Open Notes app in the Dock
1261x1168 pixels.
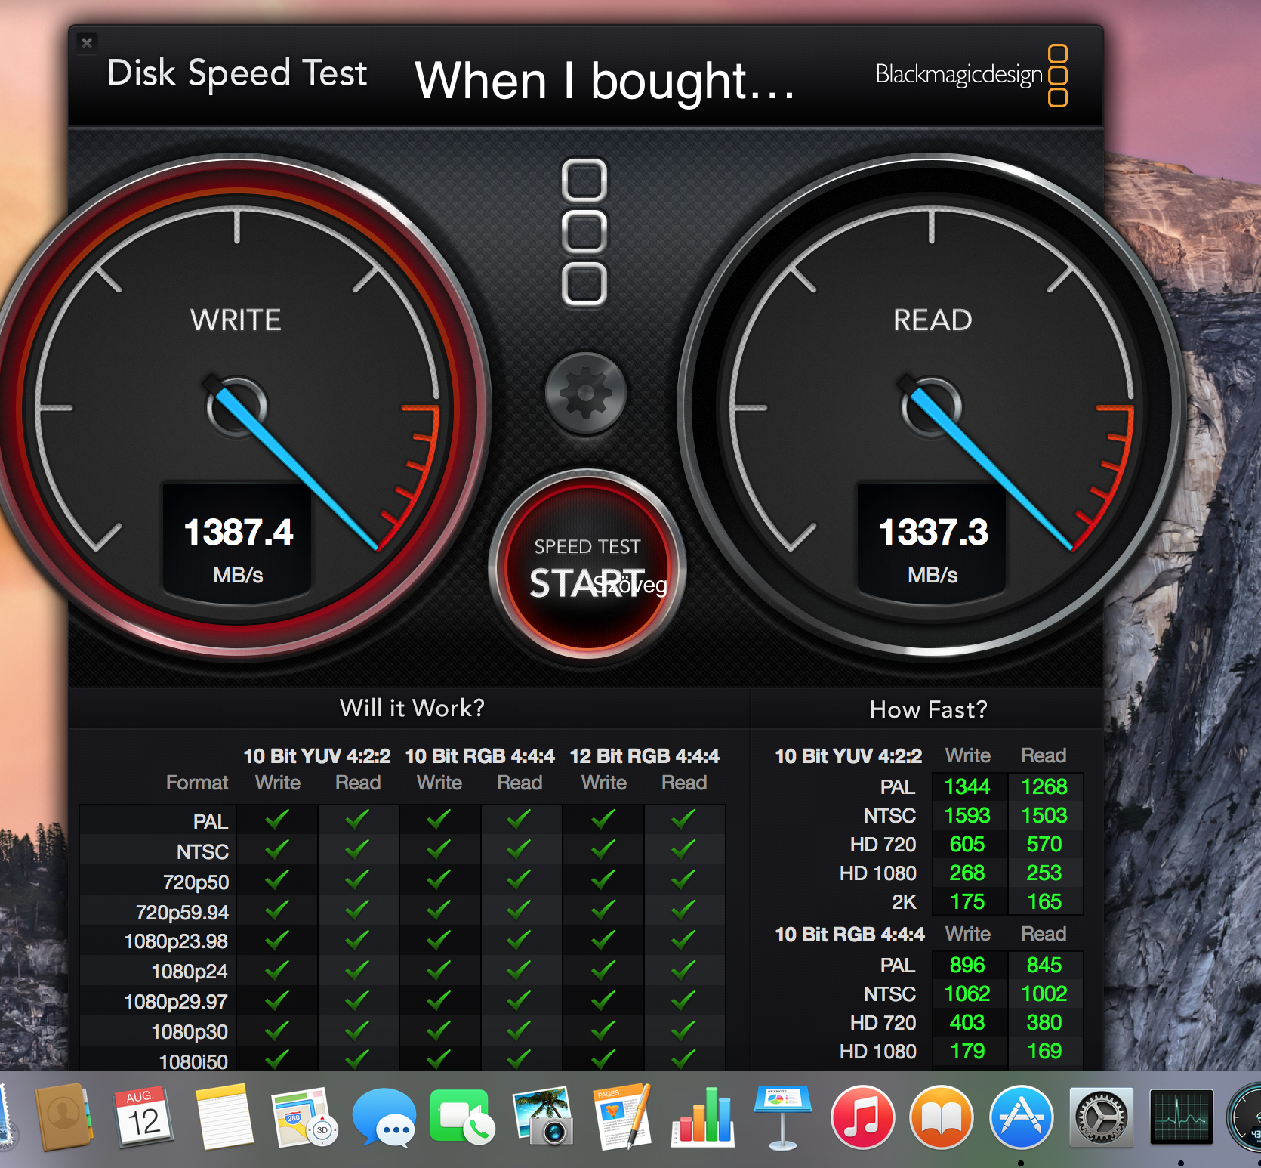(x=224, y=1117)
